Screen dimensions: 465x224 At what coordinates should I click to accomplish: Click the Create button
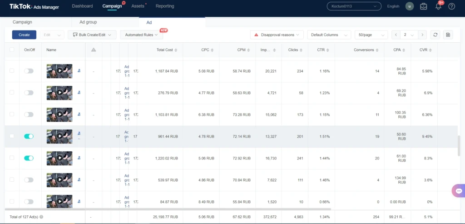click(24, 35)
